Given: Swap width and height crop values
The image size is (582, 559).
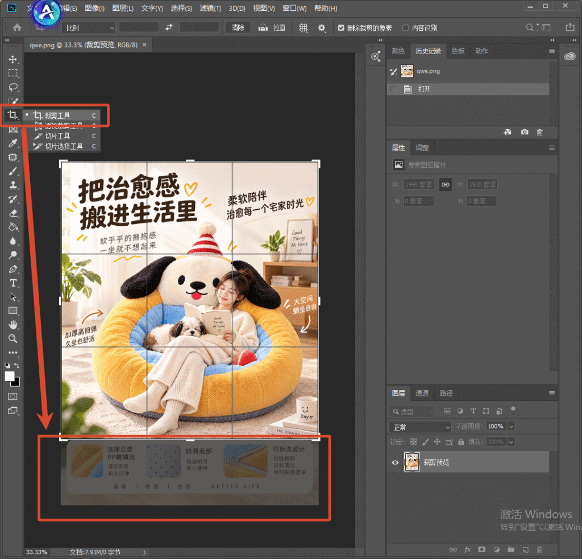Looking at the screenshot, I should pyautogui.click(x=169, y=27).
